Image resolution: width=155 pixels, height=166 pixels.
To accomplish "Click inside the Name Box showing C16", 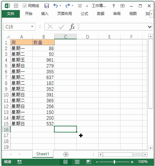I will (17, 27).
